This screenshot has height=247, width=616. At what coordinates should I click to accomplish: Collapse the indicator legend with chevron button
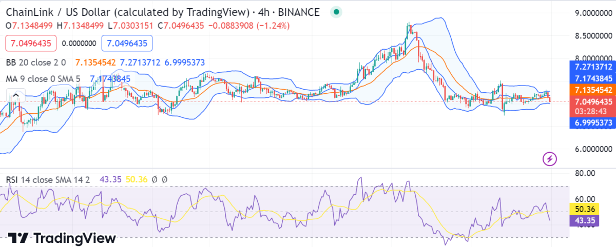pyautogui.click(x=15, y=95)
